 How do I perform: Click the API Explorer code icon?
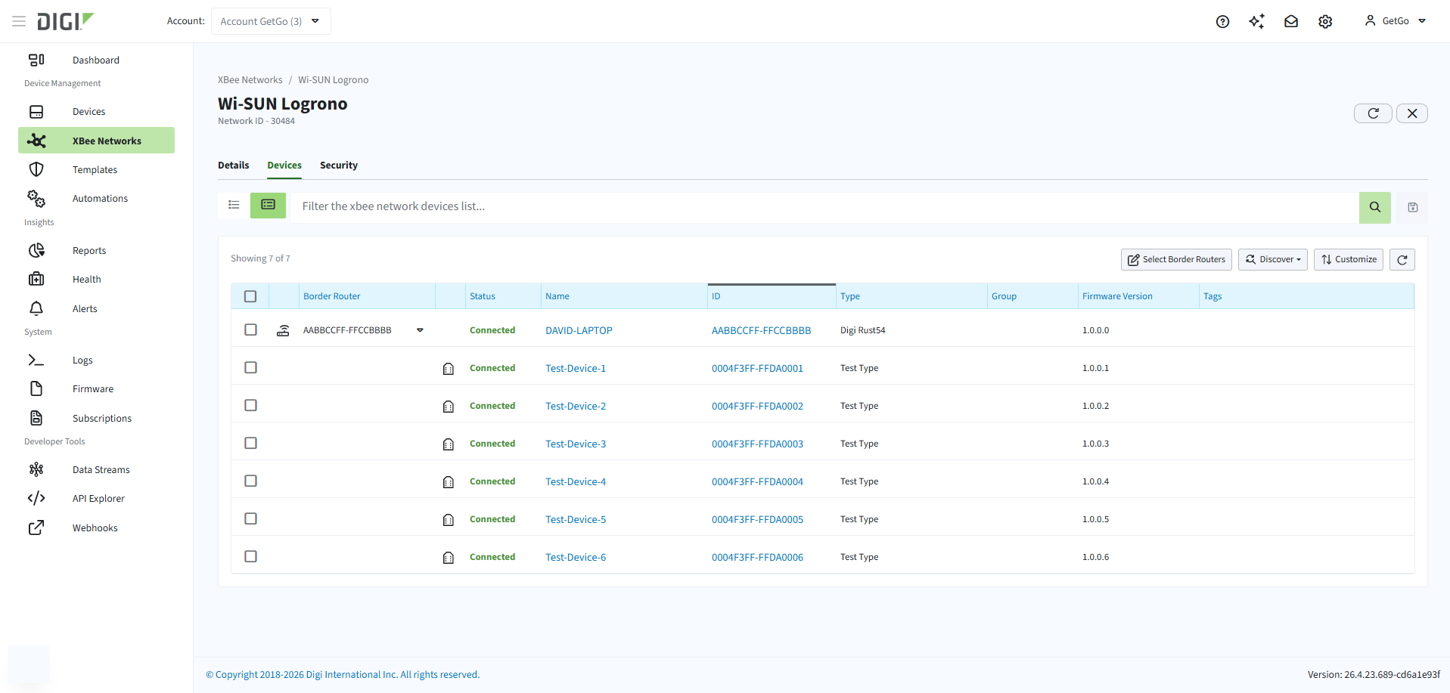point(36,498)
